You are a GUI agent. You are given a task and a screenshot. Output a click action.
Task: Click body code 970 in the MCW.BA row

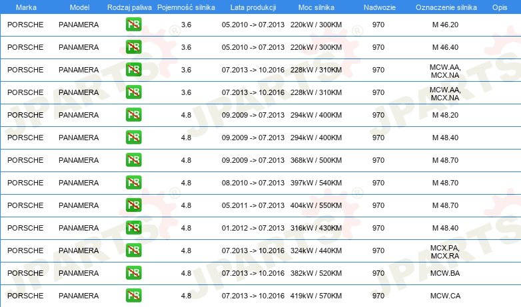(378, 273)
